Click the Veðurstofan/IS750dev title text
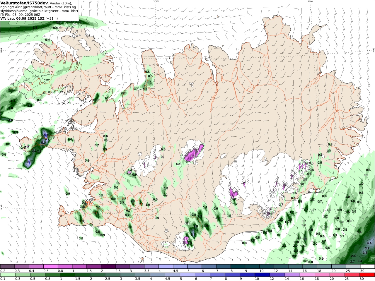This screenshot has width=375, height=281. coord(24,3)
